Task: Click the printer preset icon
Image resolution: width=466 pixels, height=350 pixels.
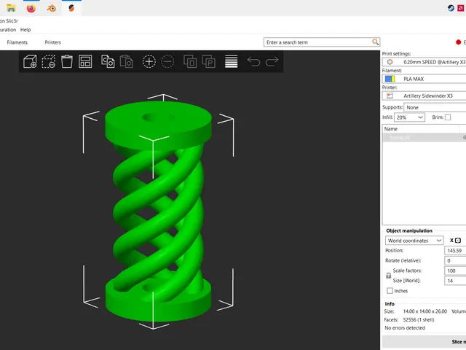Action: click(390, 96)
